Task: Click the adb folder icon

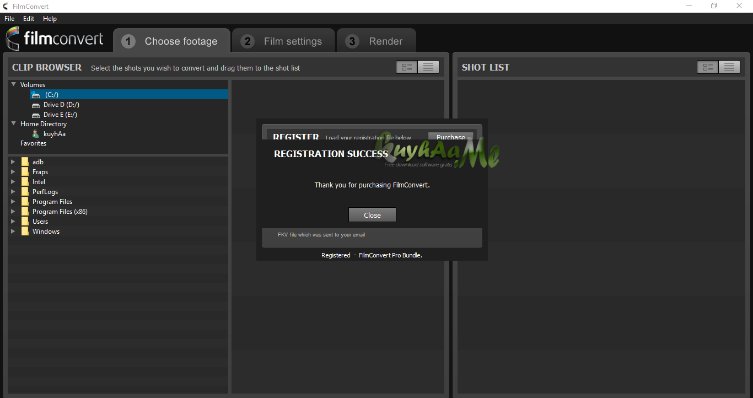Action: (25, 162)
